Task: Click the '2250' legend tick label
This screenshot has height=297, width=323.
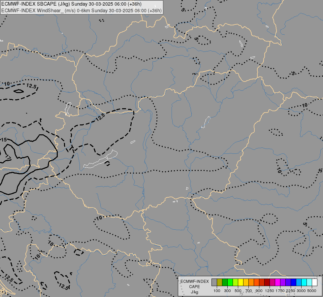Action: pos(291,291)
